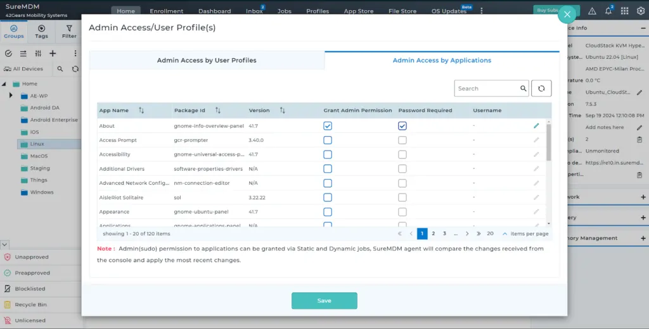
Task: Sort the table by App Name
Action: click(141, 110)
